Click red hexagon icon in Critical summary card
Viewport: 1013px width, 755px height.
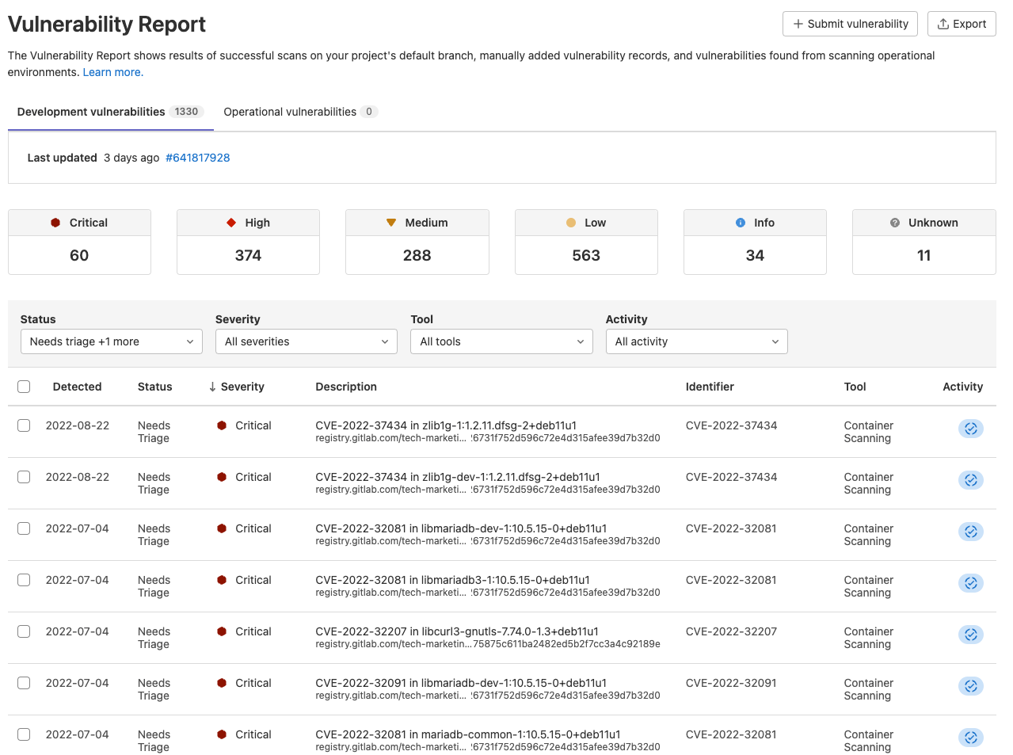point(55,223)
